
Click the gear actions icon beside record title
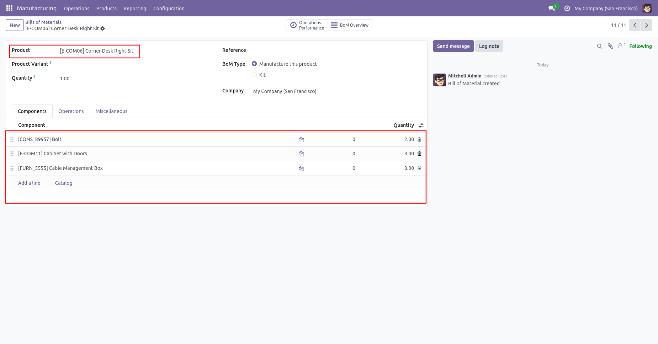(103, 28)
